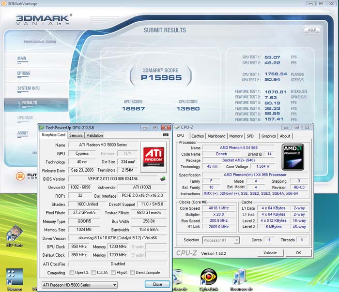
Task: Click the GPU Clock 850 MHz field
Action: tap(79, 247)
